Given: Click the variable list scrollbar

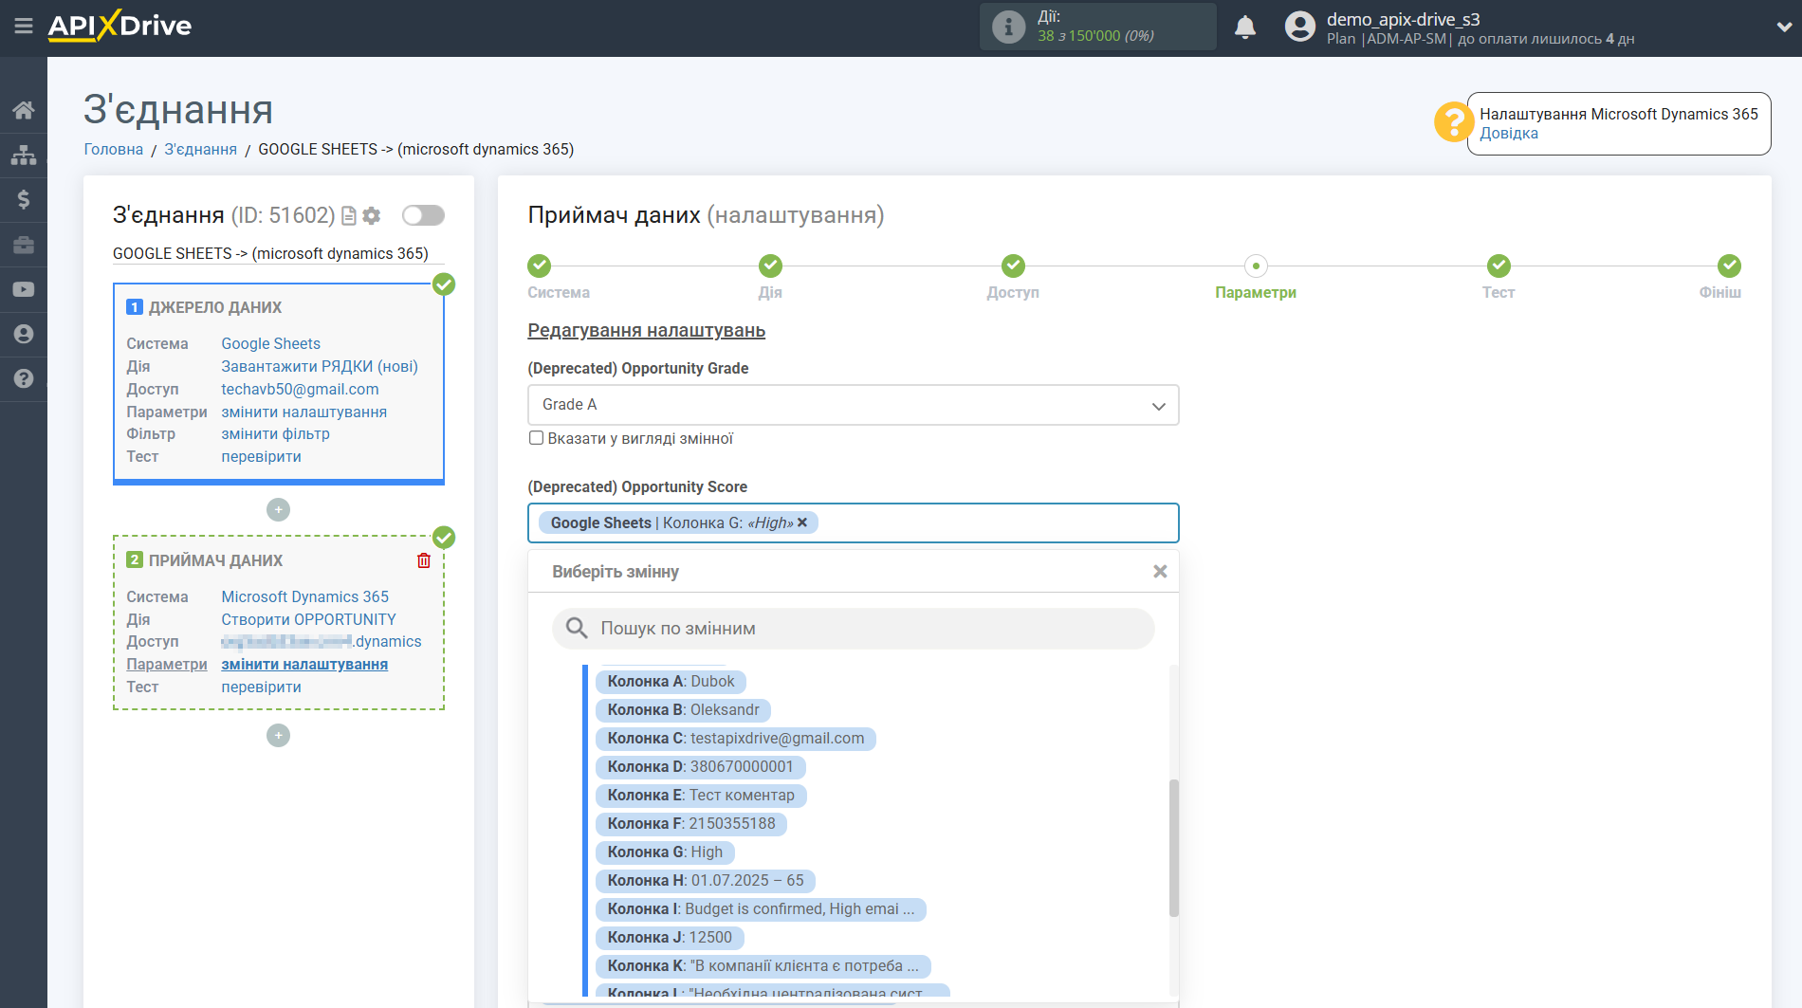Looking at the screenshot, I should (1173, 848).
